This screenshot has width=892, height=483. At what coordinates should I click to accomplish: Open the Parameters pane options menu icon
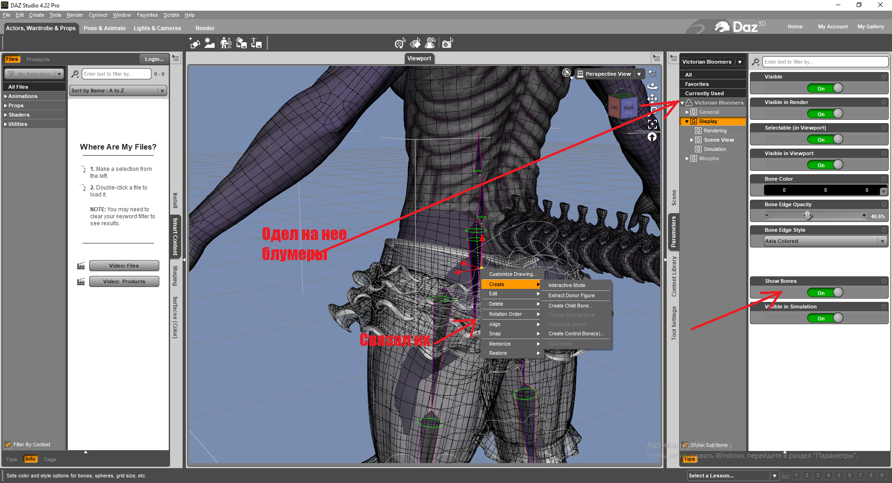pos(674,58)
